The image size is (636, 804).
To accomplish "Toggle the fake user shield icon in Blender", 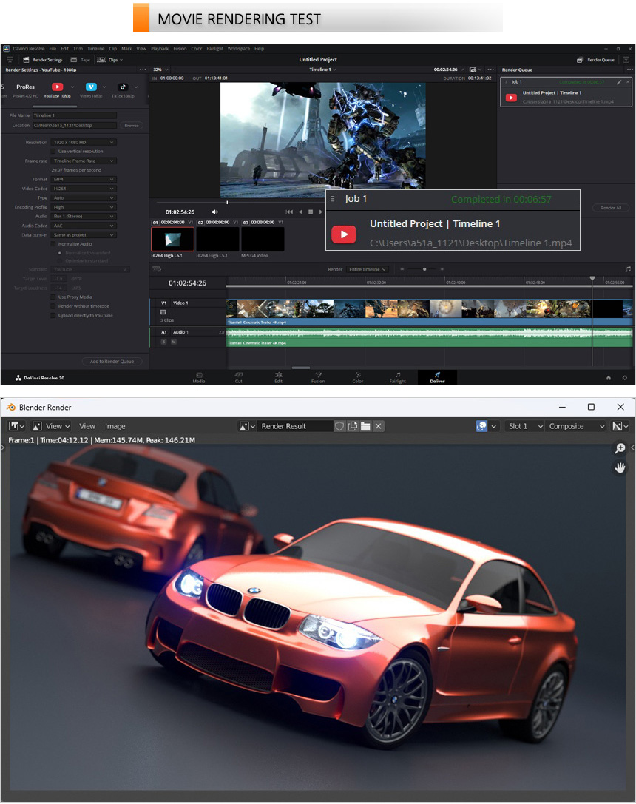I will coord(340,426).
